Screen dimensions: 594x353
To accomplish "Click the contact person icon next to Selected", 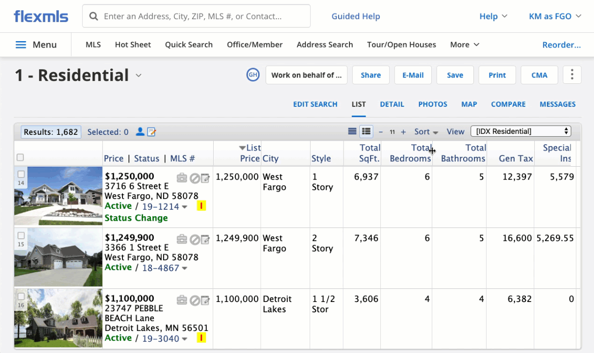I will click(x=140, y=131).
